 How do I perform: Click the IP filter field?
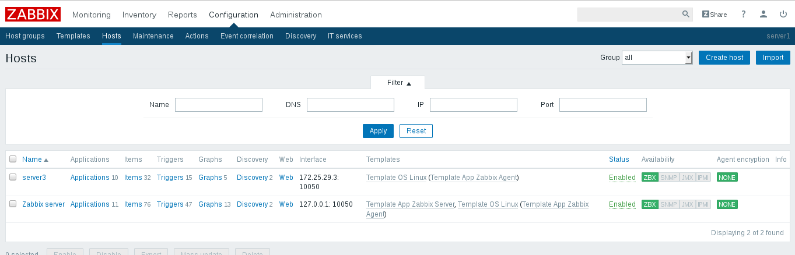point(474,105)
